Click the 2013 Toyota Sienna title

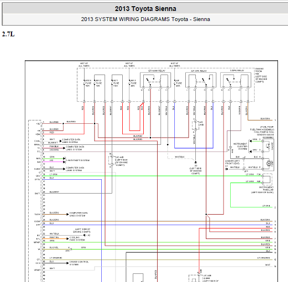coord(146,9)
